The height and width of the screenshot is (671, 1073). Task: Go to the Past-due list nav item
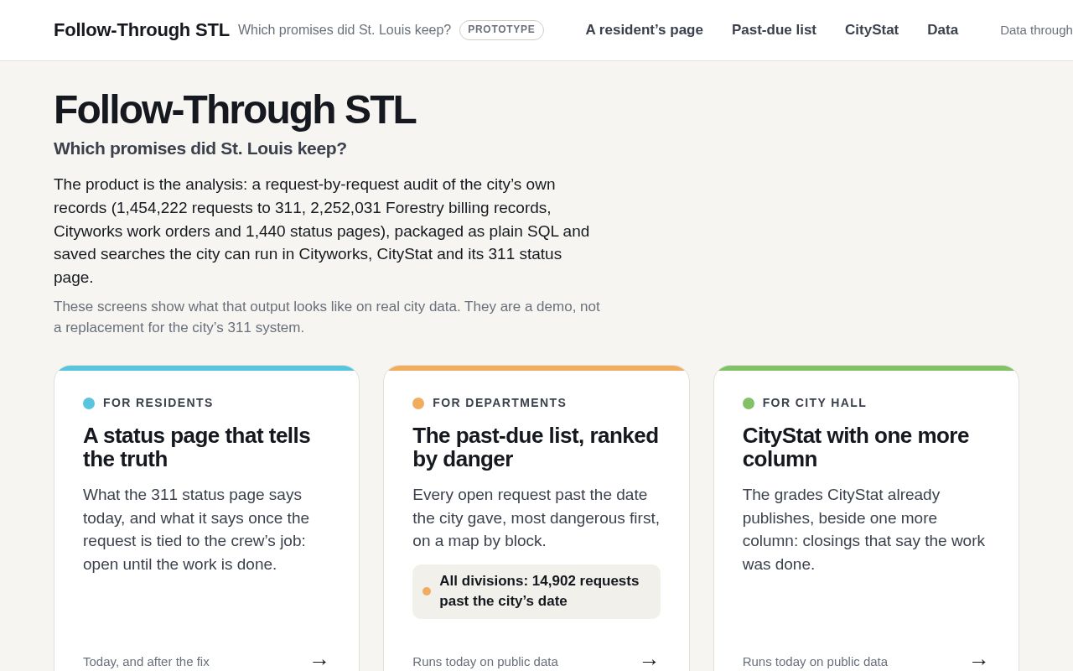click(x=774, y=30)
